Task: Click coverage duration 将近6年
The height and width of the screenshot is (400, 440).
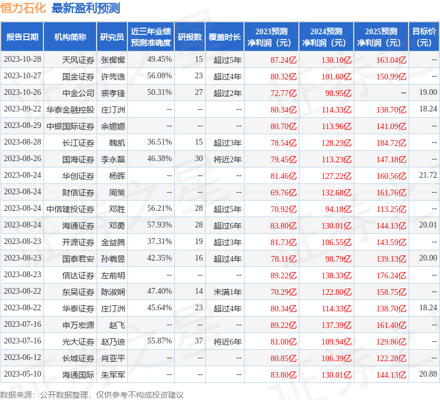Action: [227, 341]
